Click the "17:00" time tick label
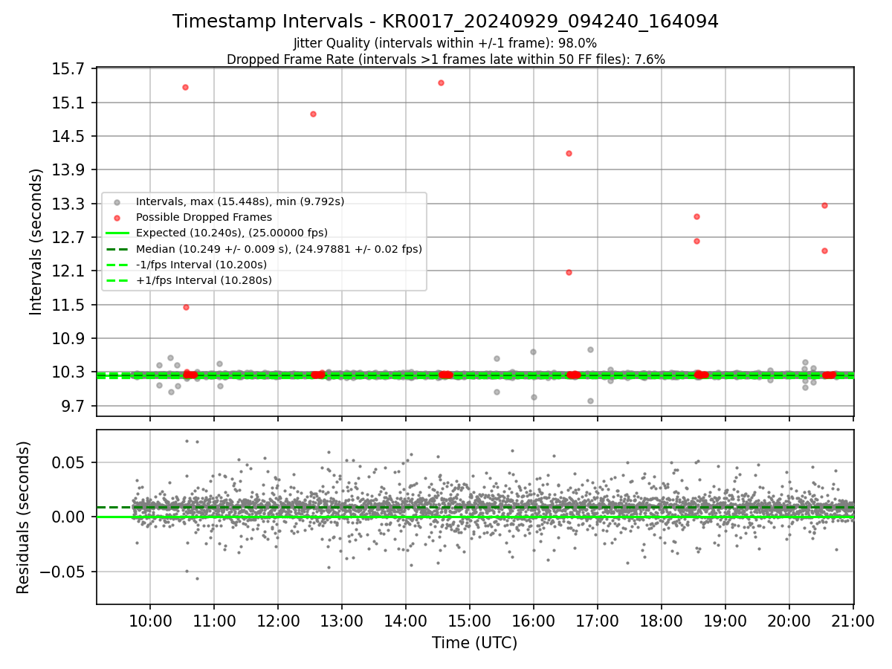The width and height of the screenshot is (892, 669). (598, 621)
